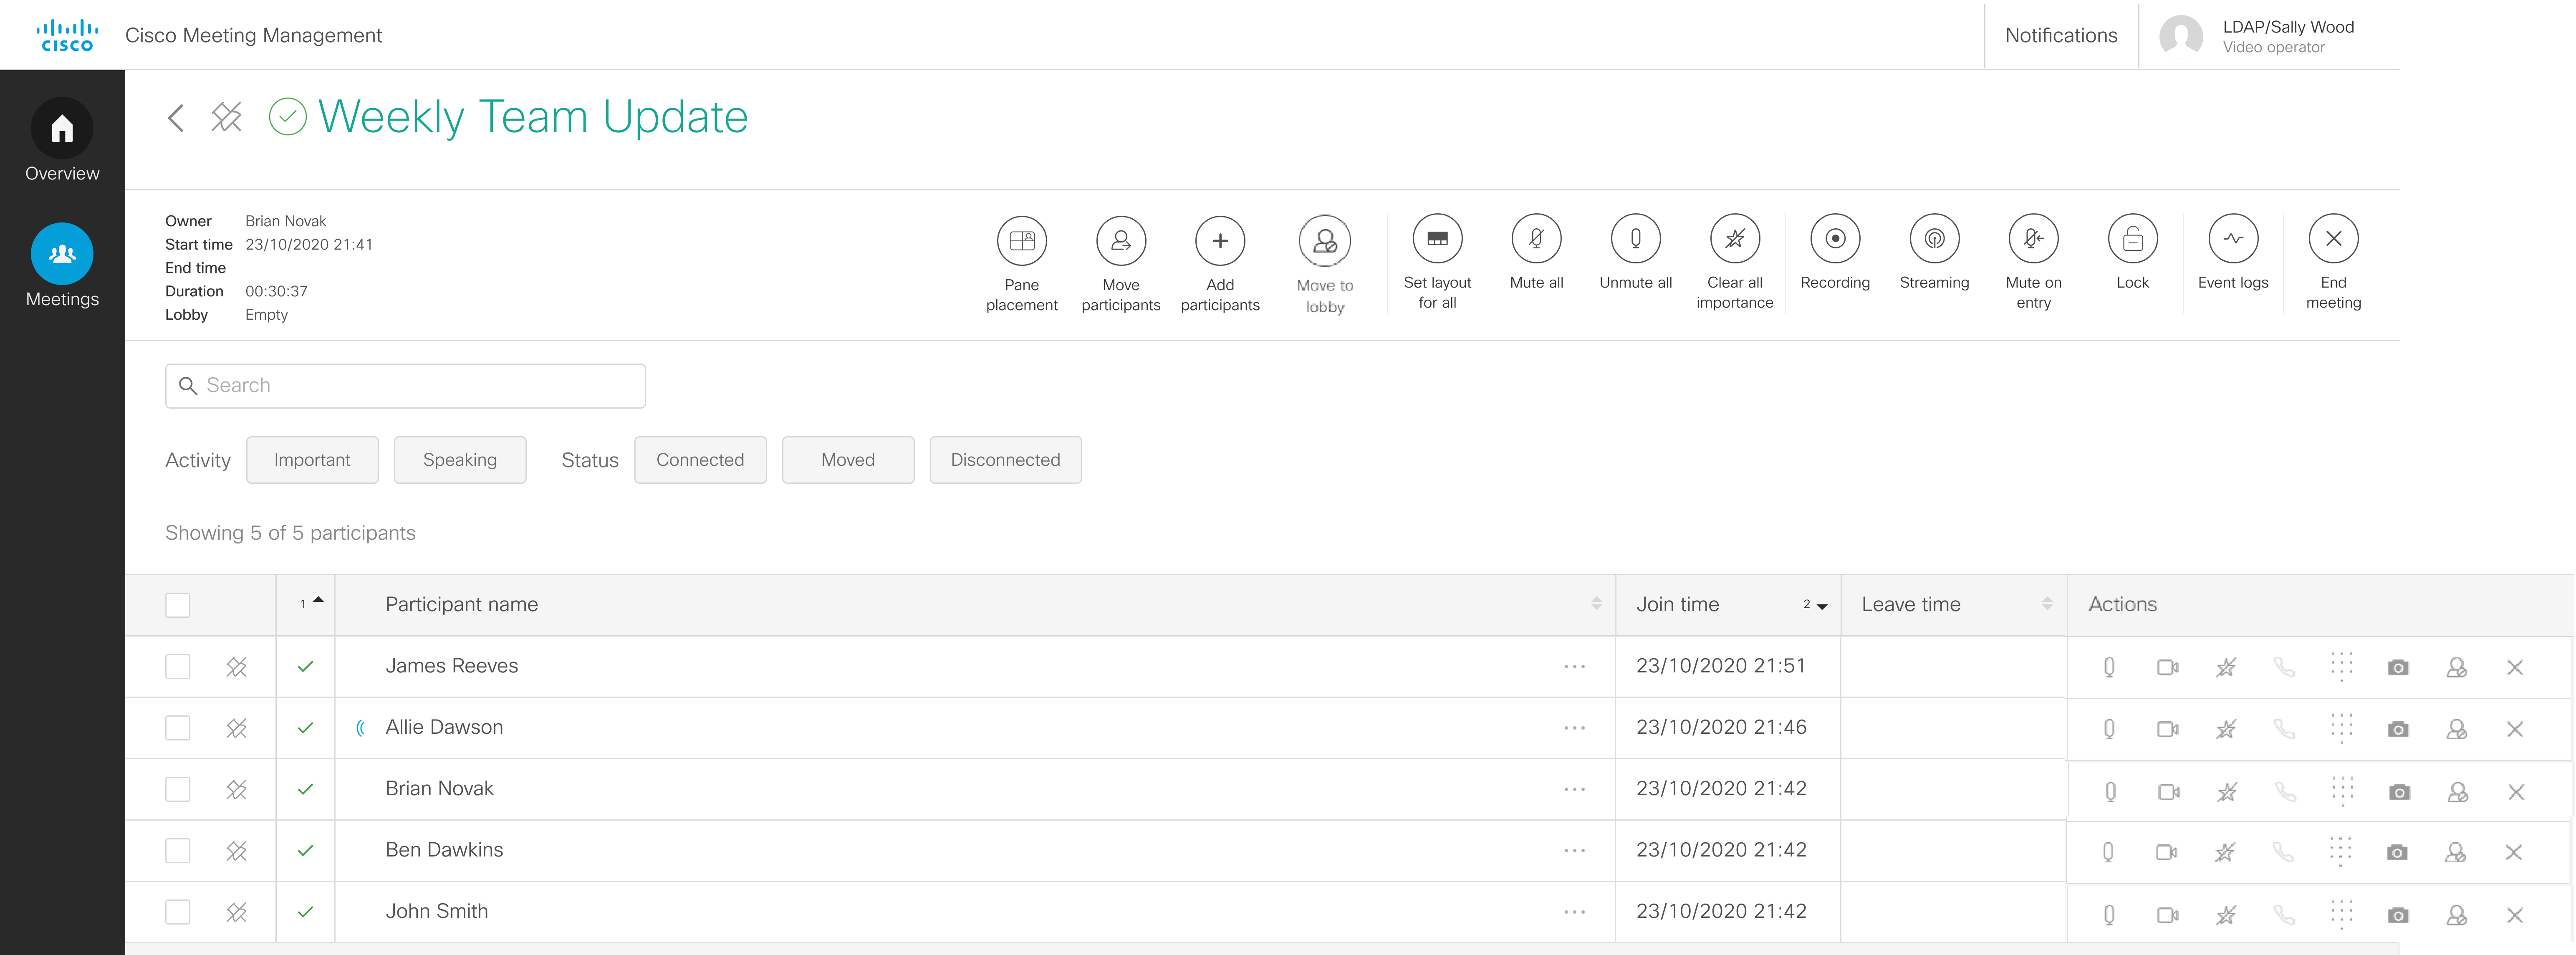2576x955 pixels.
Task: Click the participant search field
Action: [x=404, y=385]
